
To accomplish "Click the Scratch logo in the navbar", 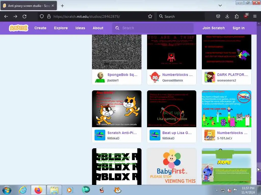I will click(x=18, y=28).
